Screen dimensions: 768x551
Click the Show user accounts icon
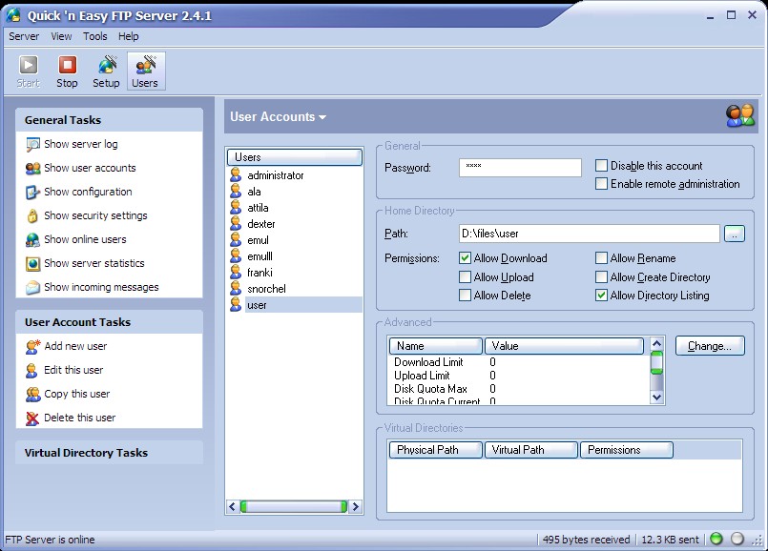(x=32, y=169)
